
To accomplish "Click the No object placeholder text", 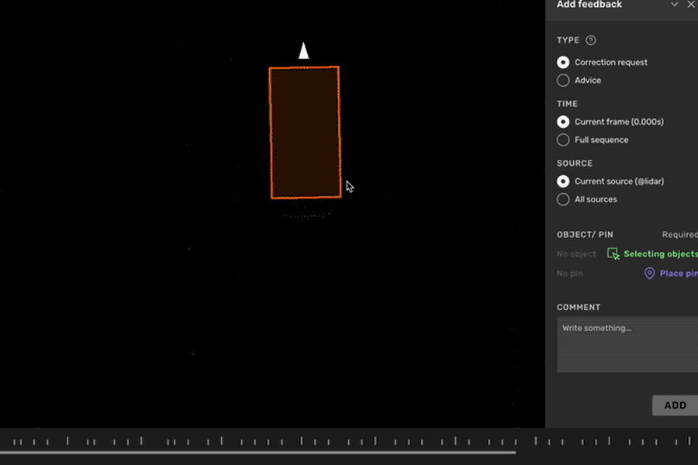I will pos(576,254).
